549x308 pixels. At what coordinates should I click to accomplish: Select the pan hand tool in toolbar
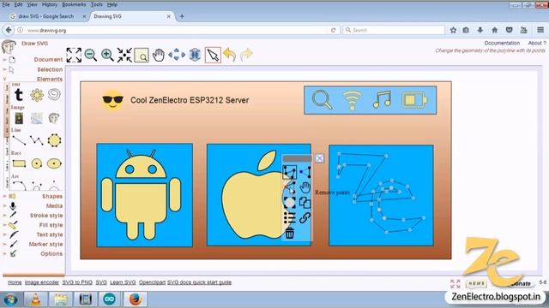pyautogui.click(x=159, y=55)
